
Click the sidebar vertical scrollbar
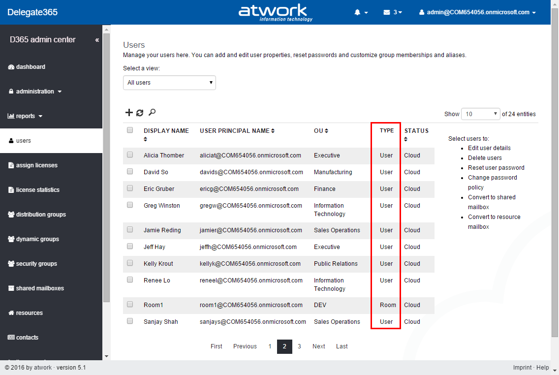pyautogui.click(x=106, y=167)
